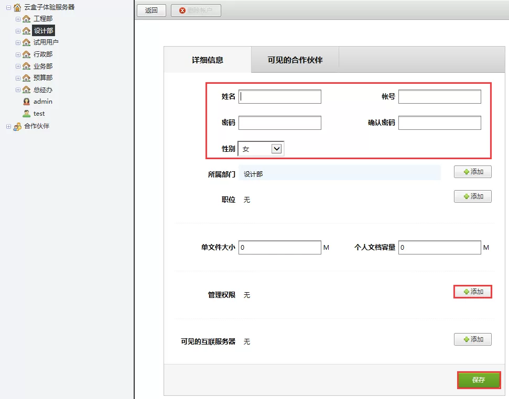This screenshot has width=509, height=399.
Task: Click the 返回 back button
Action: click(151, 10)
